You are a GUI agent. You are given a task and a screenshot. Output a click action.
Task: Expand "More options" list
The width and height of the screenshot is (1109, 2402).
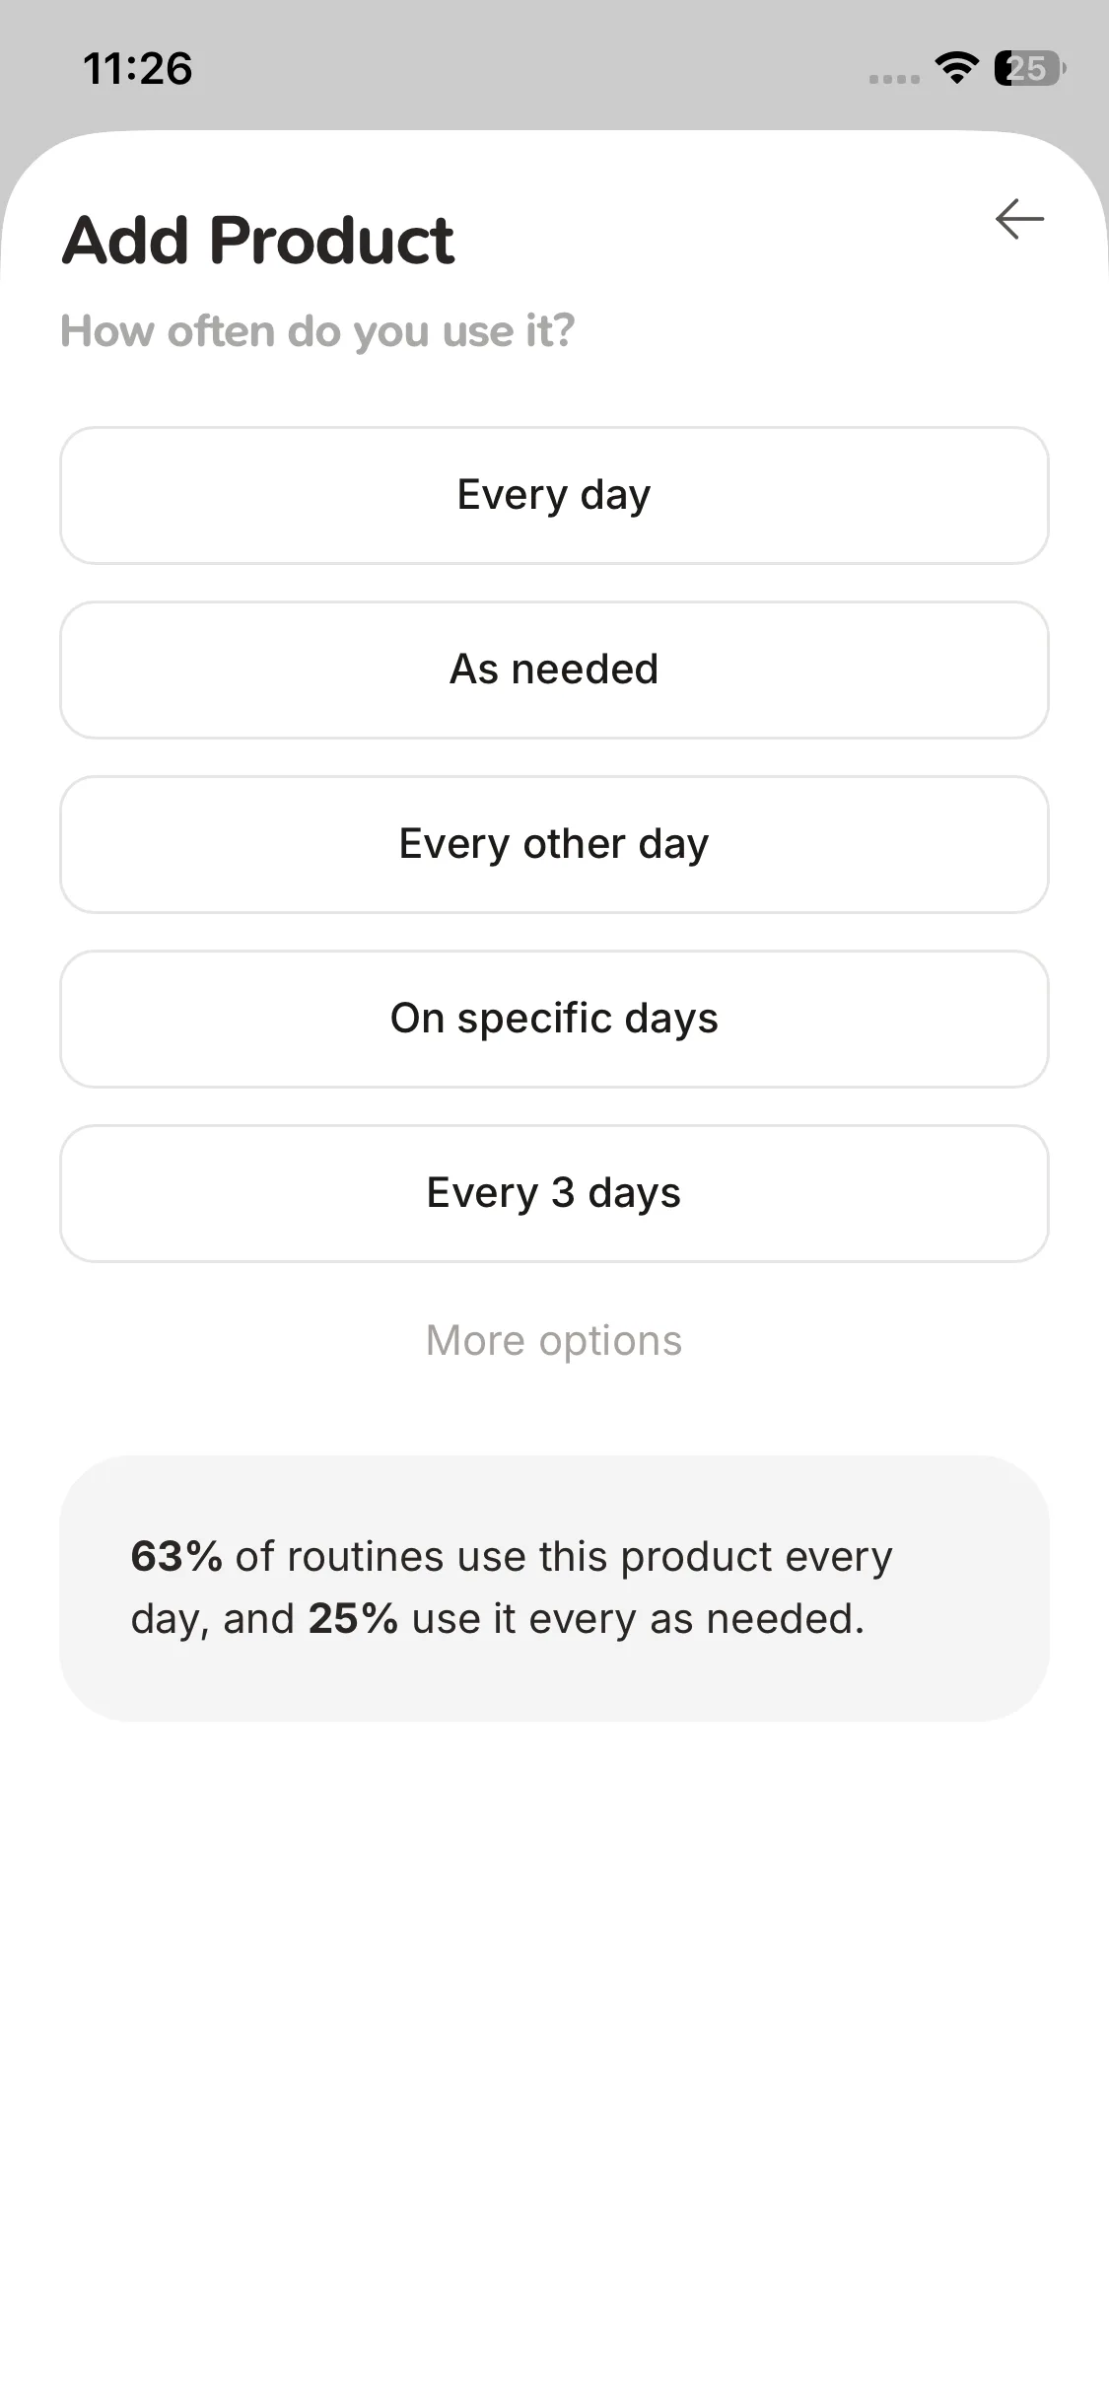[x=554, y=1341]
